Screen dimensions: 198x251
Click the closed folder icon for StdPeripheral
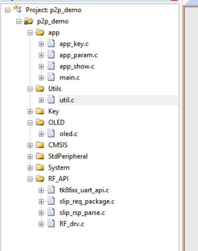coord(40,156)
